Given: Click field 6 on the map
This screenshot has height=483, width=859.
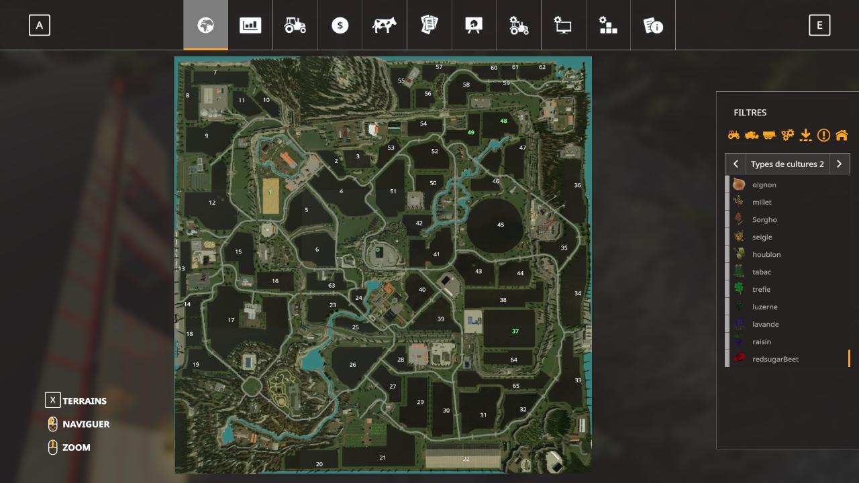Looking at the screenshot, I should tap(316, 250).
